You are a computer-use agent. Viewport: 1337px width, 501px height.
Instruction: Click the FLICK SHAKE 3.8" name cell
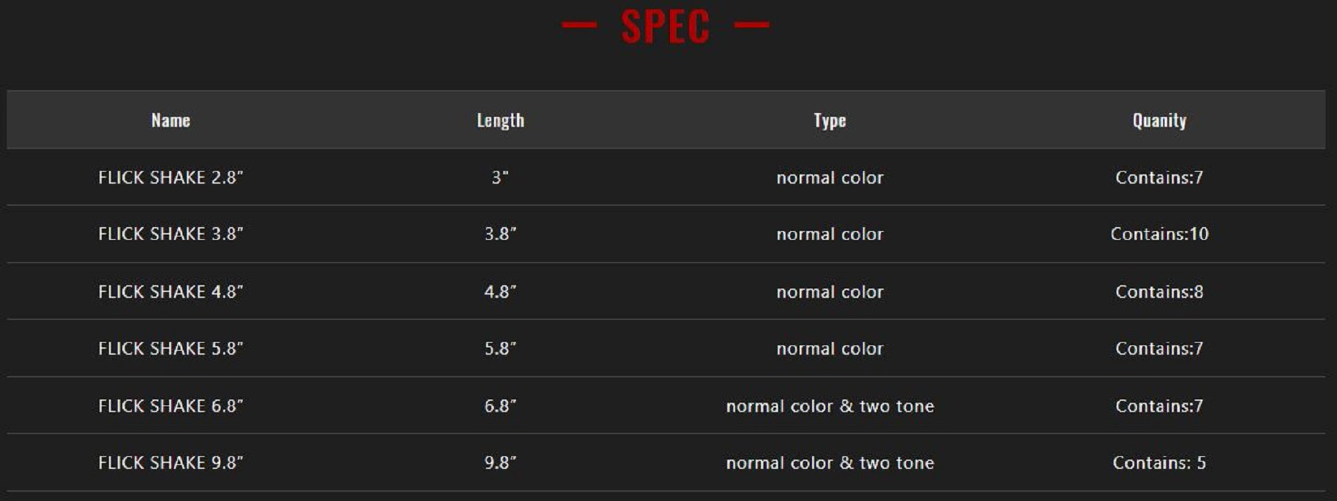(x=170, y=234)
